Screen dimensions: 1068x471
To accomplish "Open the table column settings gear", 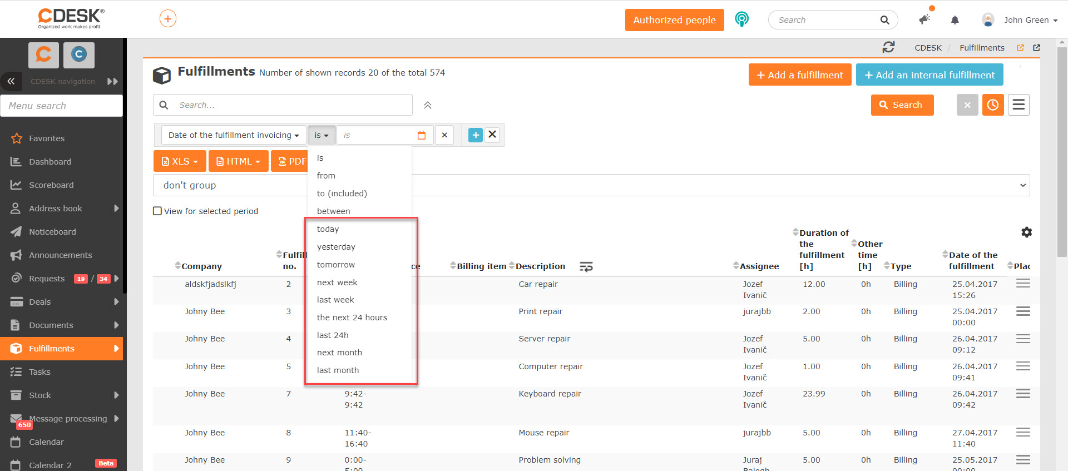I will coord(1027,232).
